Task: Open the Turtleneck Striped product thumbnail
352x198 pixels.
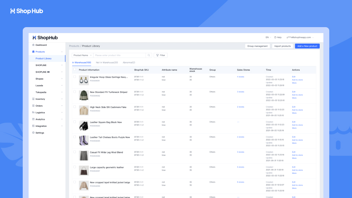Action: [x=84, y=95]
